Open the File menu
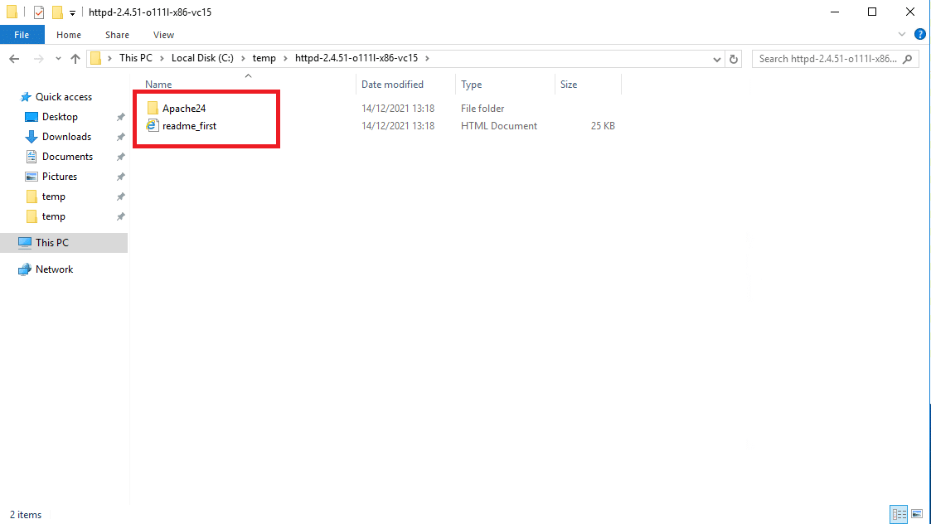The height and width of the screenshot is (524, 931). click(x=22, y=35)
